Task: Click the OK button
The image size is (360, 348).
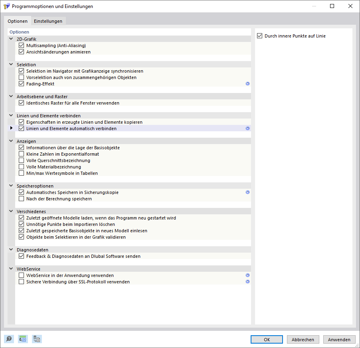Action: pos(266,339)
